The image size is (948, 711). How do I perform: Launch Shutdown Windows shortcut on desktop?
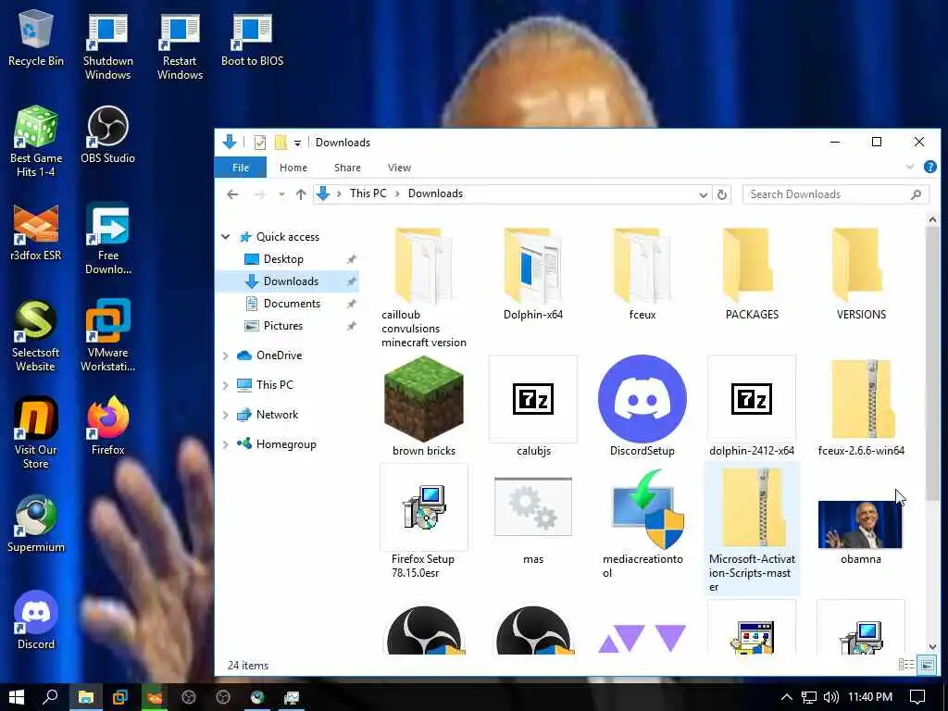click(x=107, y=46)
